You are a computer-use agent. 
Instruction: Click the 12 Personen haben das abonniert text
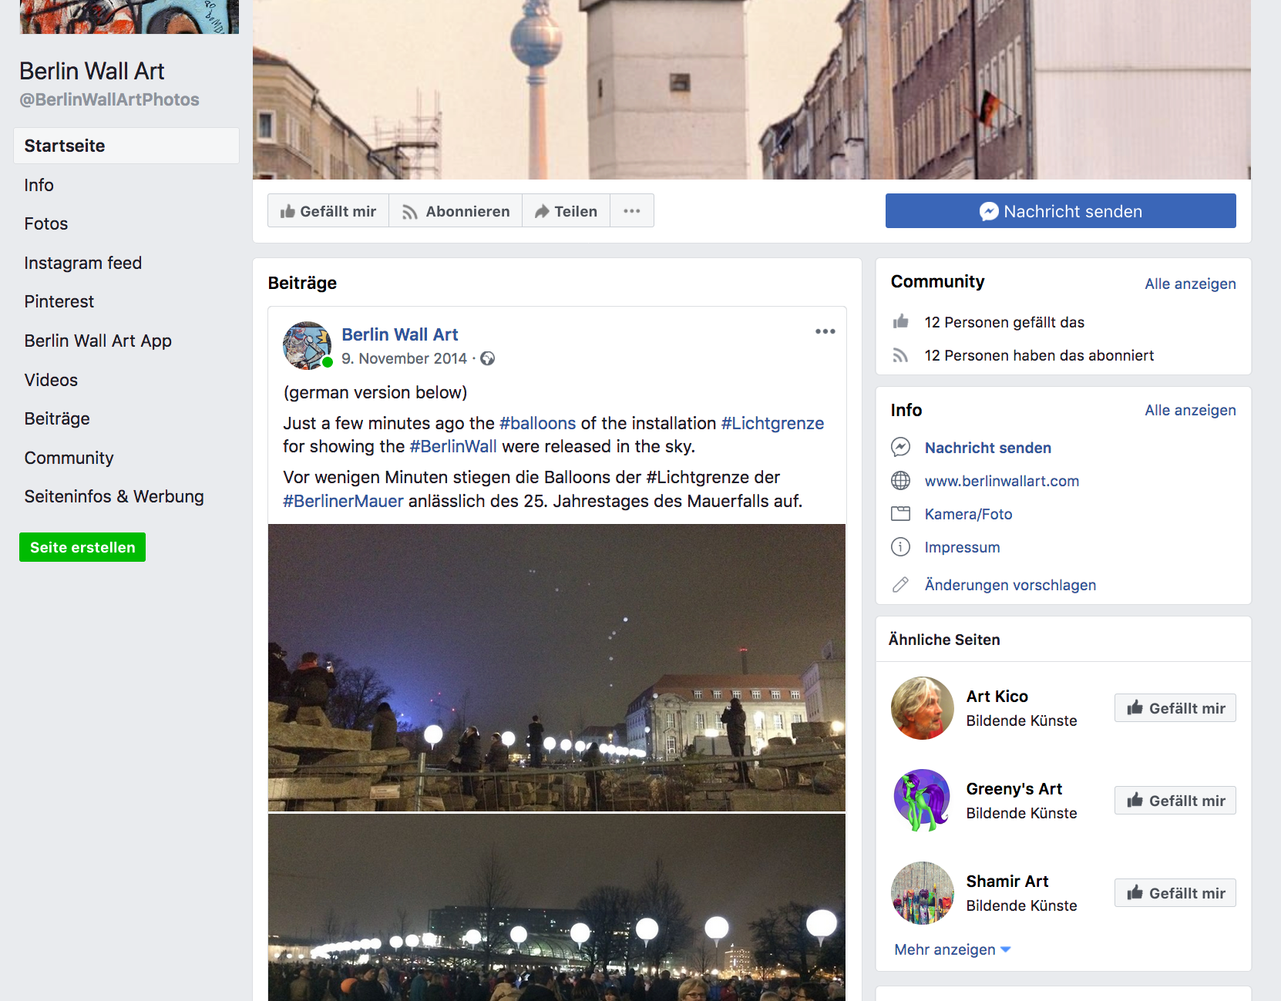(1039, 355)
